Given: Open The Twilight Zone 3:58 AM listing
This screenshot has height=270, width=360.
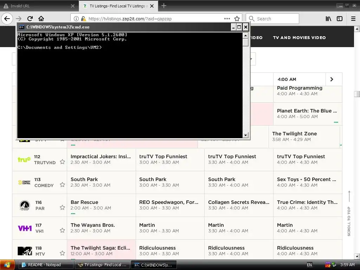Looking at the screenshot, I should (304, 136).
